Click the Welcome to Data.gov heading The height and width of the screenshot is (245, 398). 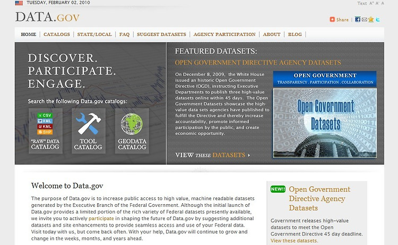(x=67, y=186)
